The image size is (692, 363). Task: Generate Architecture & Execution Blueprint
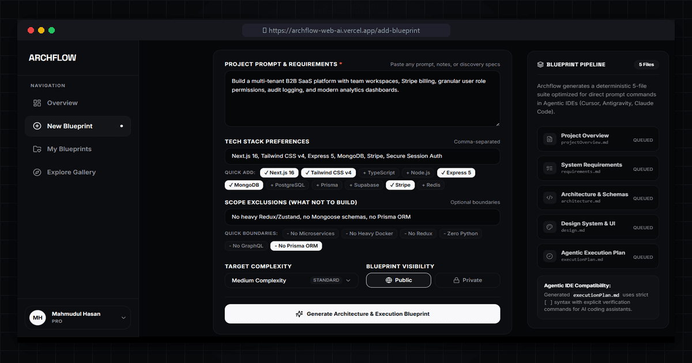point(363,314)
